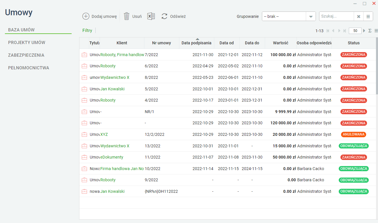This screenshot has height=223, width=378.
Task: Click the table vertical scrollbar thumb
Action: coord(377,66)
